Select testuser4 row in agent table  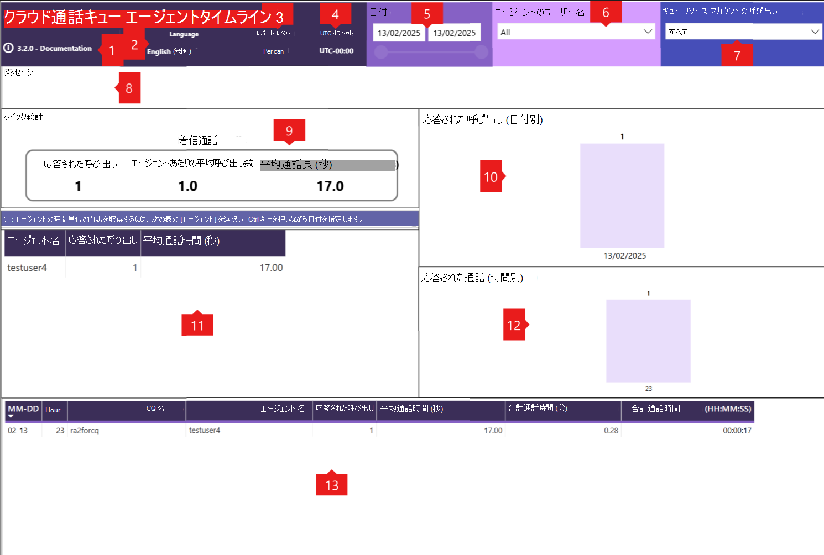(144, 268)
